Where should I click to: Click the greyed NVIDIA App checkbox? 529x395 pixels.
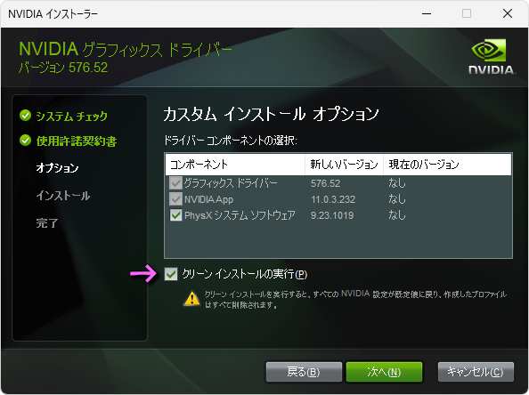point(175,199)
